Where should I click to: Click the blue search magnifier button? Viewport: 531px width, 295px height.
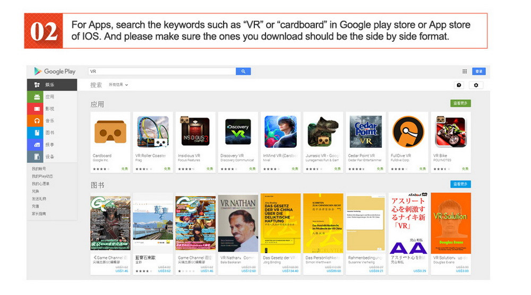pos(243,71)
